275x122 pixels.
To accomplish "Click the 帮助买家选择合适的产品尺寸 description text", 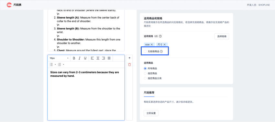I will 169,102.
